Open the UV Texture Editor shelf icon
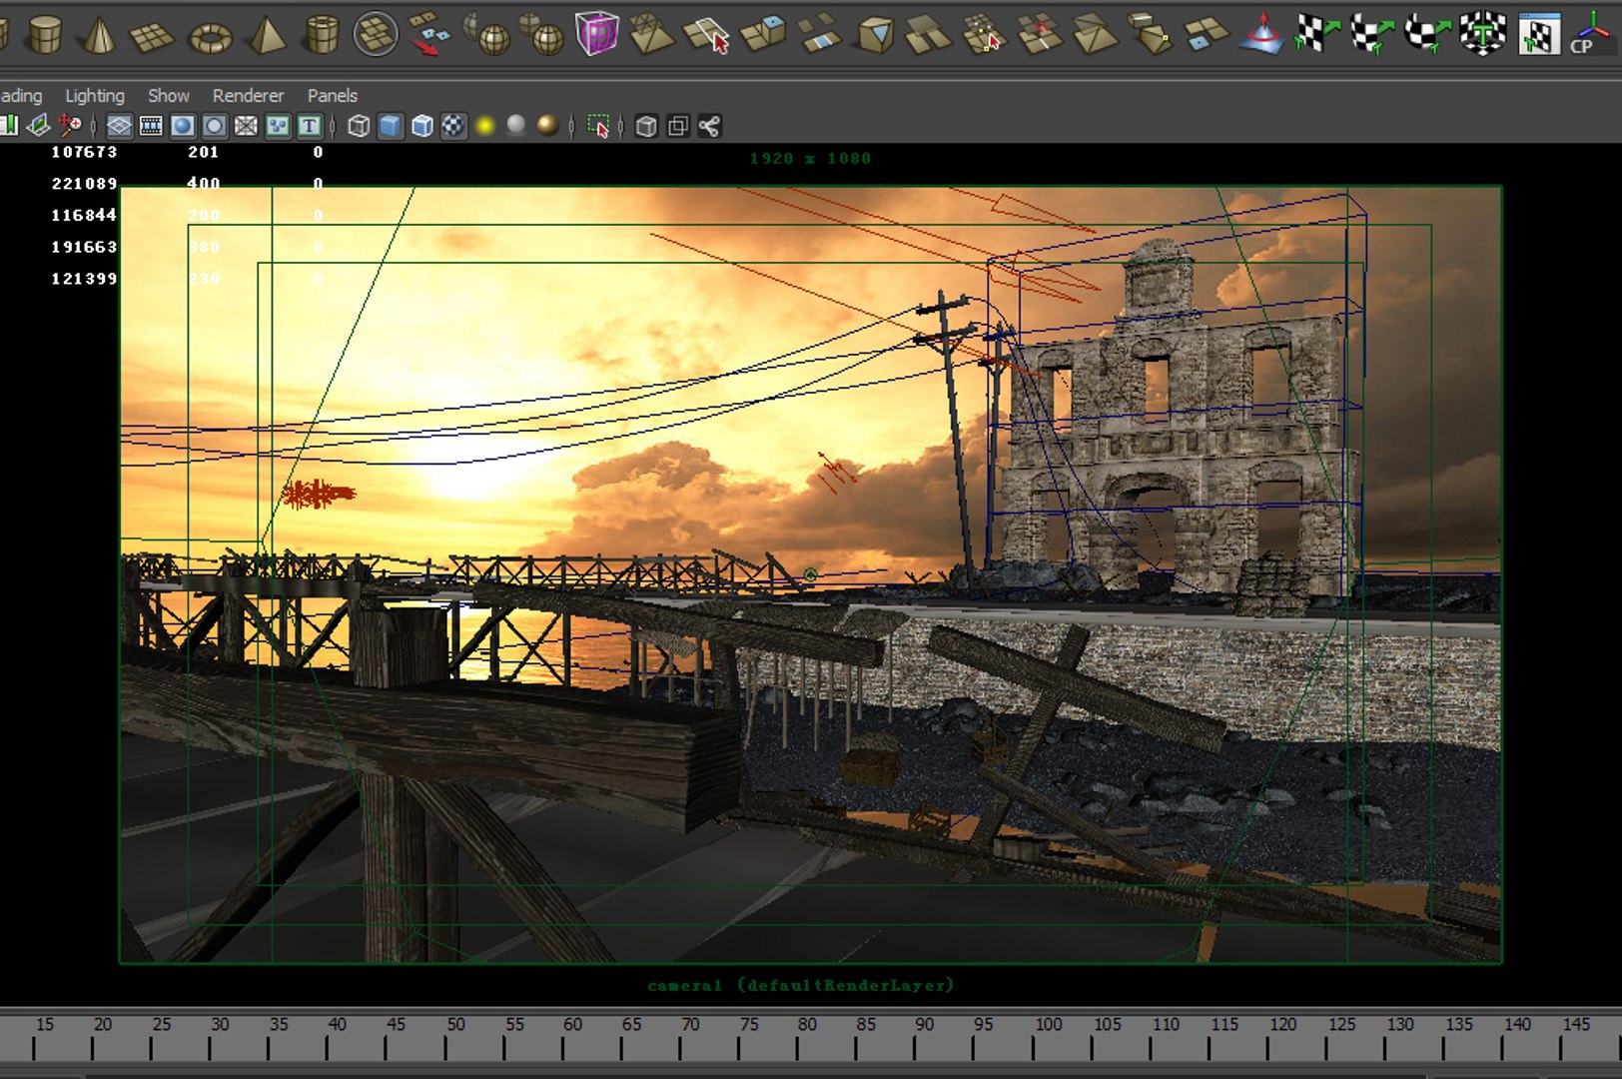1622x1079 pixels. [1538, 35]
